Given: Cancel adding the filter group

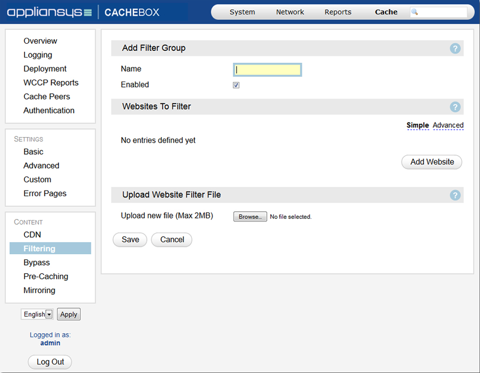Looking at the screenshot, I should tap(172, 240).
